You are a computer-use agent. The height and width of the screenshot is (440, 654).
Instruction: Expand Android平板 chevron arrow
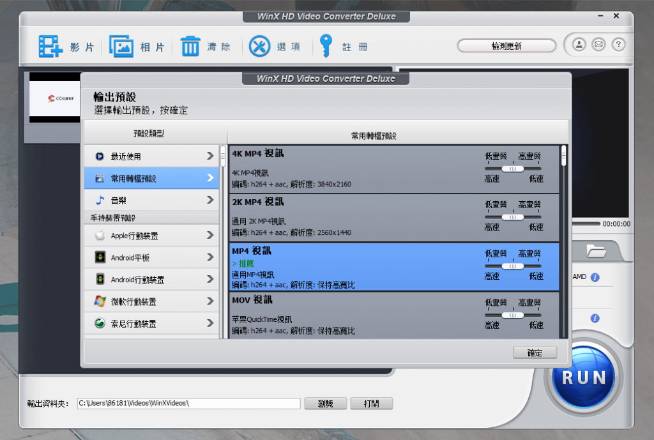click(210, 257)
